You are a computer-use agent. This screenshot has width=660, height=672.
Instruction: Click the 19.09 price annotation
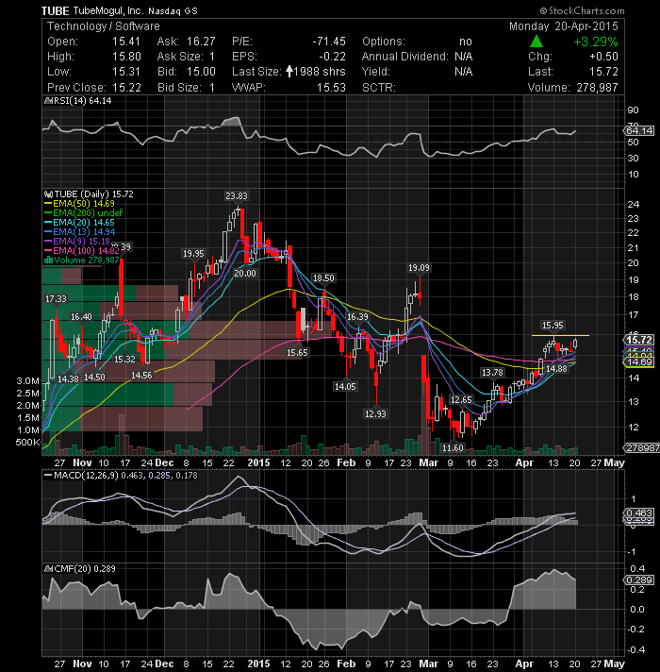(x=419, y=268)
